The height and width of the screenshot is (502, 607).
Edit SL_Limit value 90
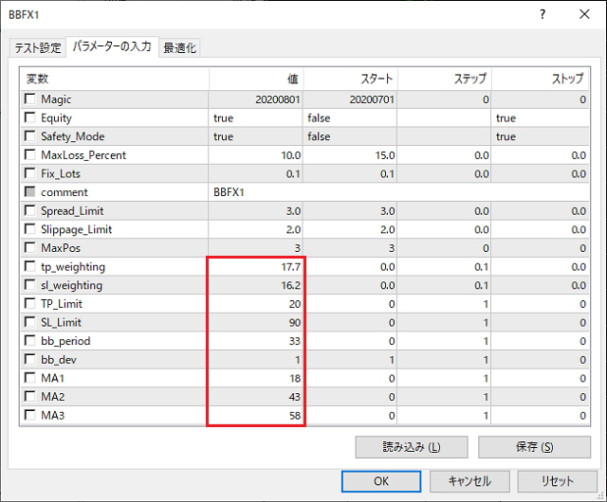click(255, 323)
